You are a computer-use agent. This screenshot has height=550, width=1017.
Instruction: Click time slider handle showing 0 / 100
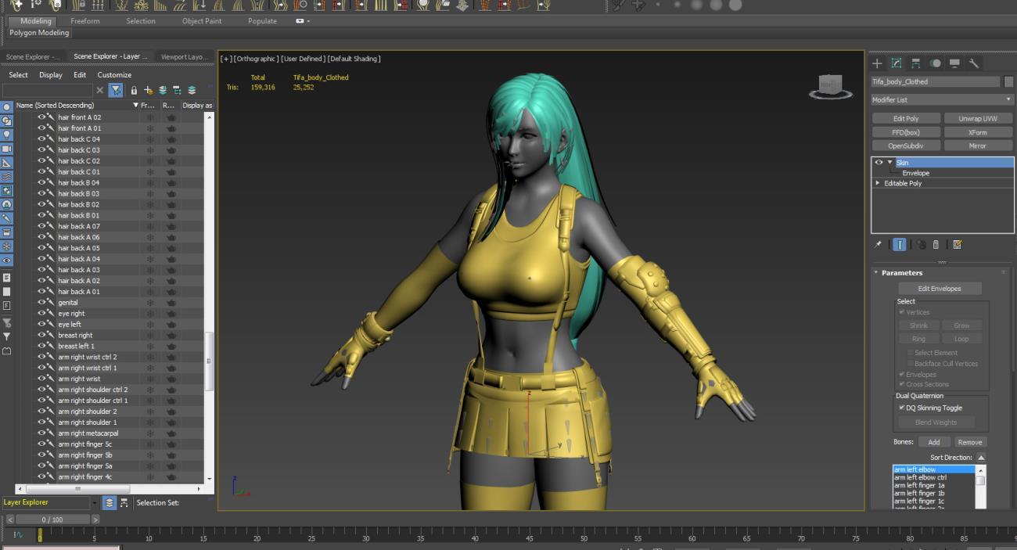[x=52, y=519]
